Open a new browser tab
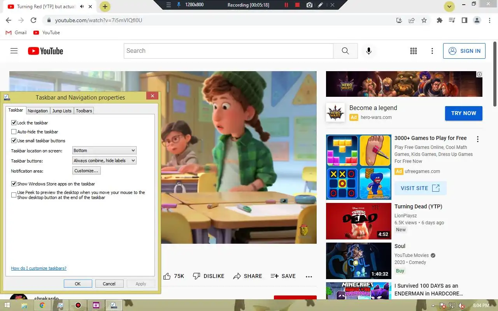498x311 pixels. [105, 7]
